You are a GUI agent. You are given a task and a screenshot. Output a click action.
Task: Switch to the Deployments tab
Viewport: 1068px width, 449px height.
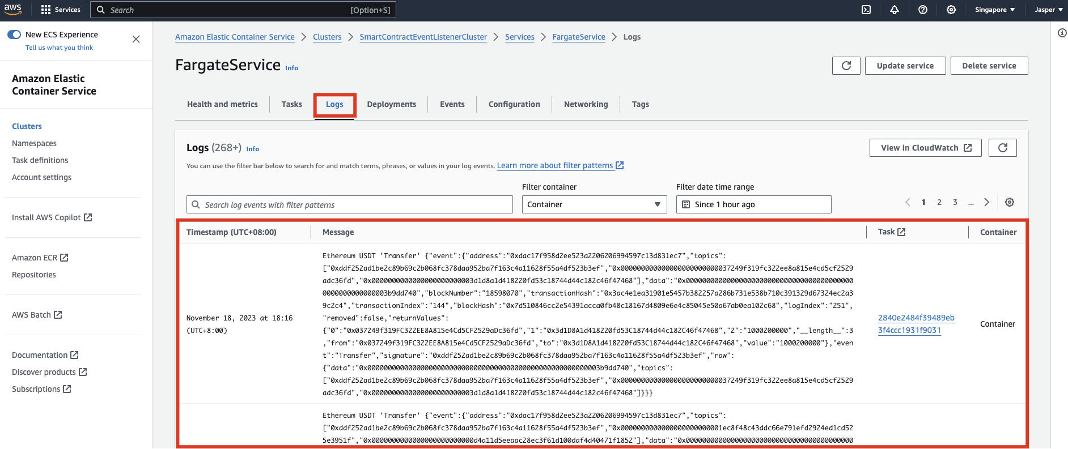(392, 104)
